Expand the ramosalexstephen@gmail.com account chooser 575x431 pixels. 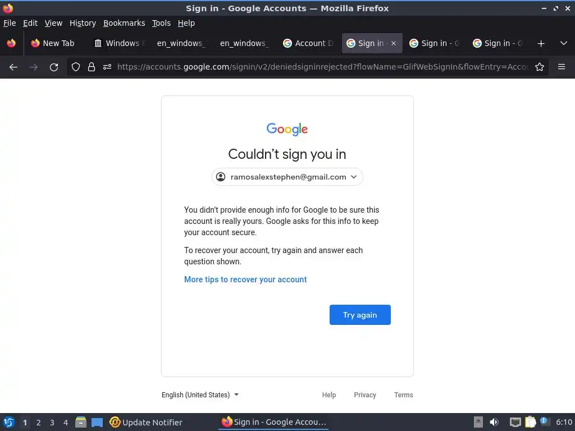[287, 177]
